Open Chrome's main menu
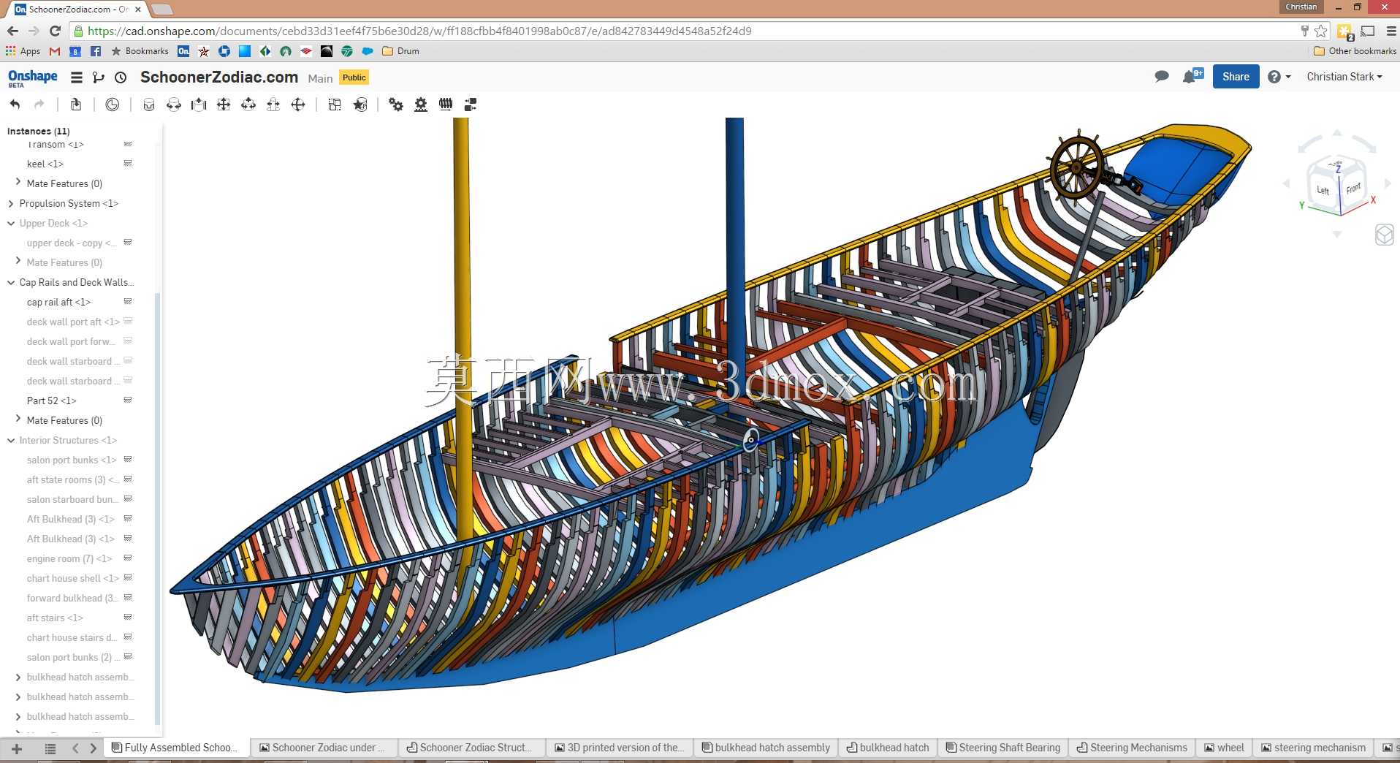 [x=1391, y=31]
